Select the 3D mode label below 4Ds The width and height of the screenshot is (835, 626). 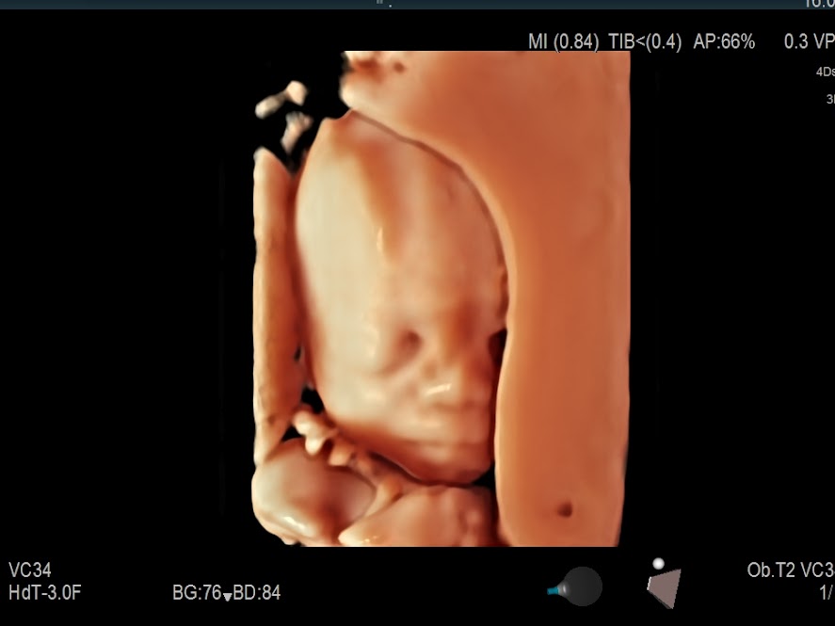[828, 99]
